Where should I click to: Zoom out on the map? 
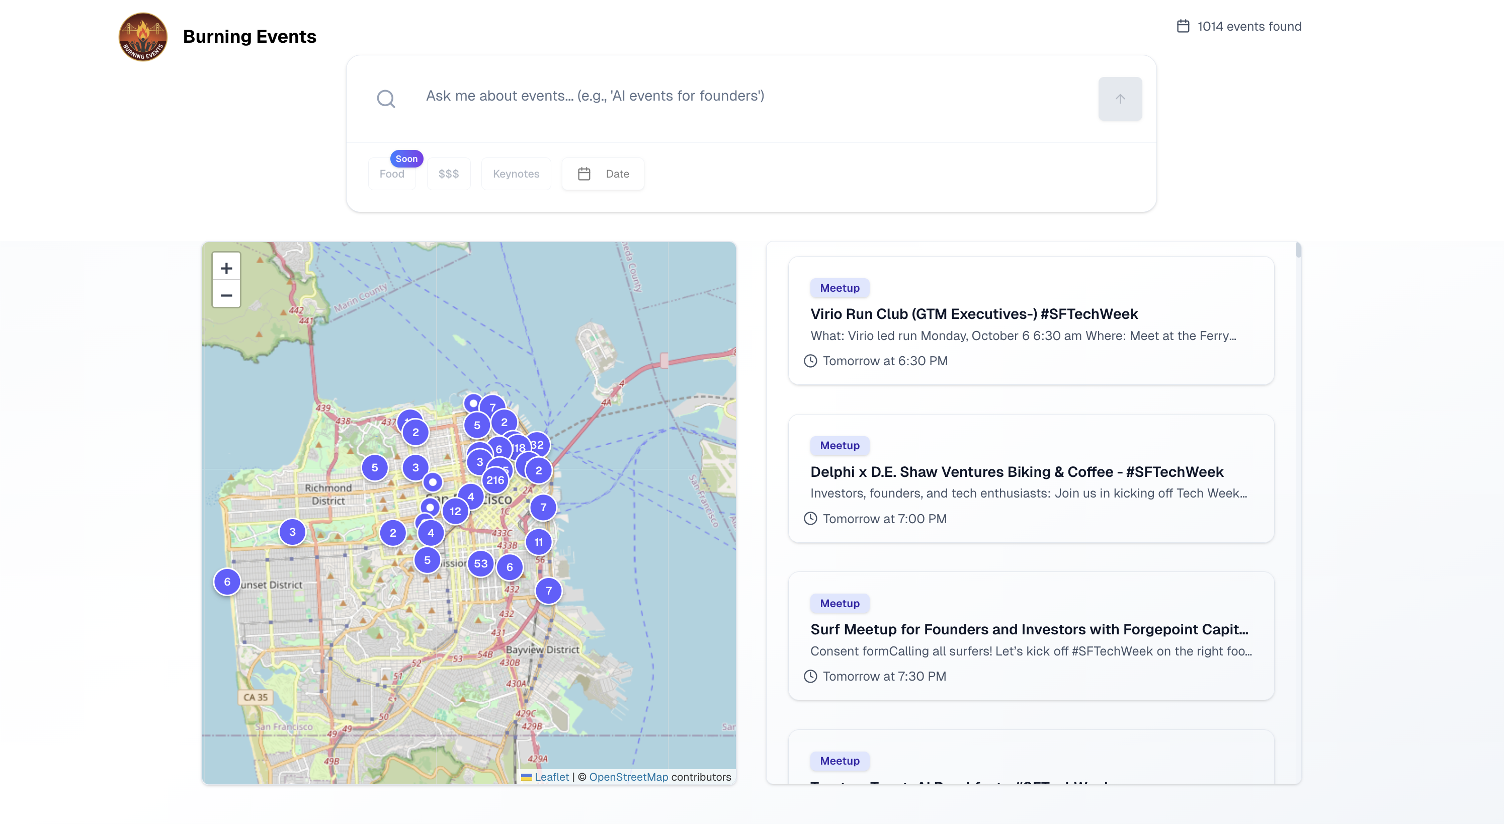226,295
